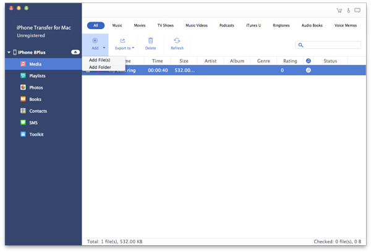Click the search input field
This screenshot has width=371, height=252.
pos(328,45)
